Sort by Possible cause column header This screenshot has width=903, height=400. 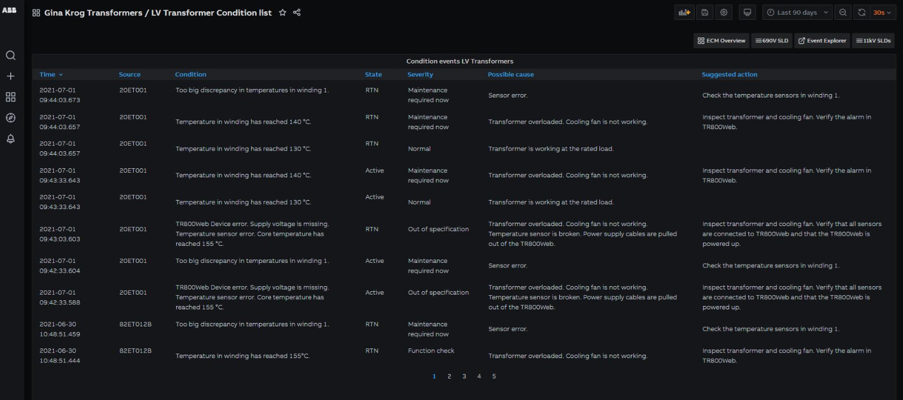click(x=510, y=74)
